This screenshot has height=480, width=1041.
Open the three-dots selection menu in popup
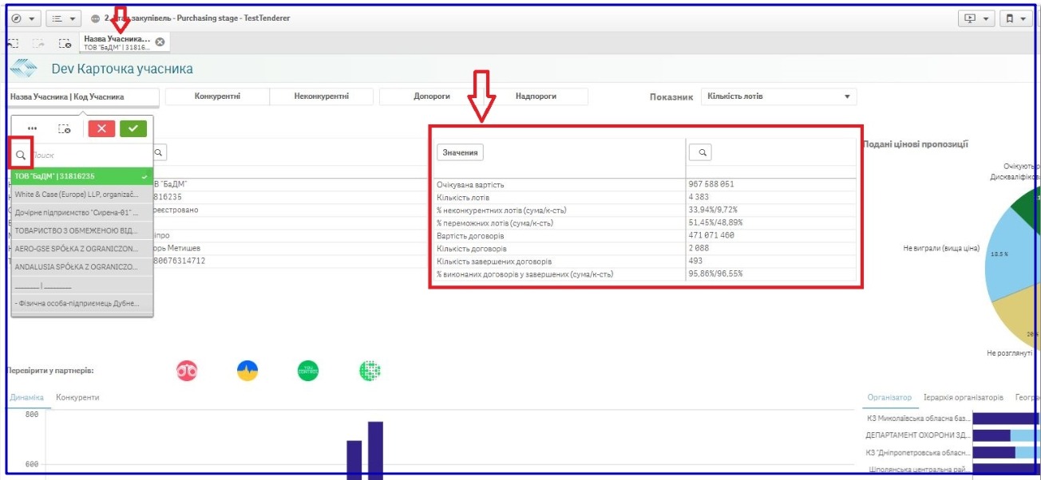32,128
